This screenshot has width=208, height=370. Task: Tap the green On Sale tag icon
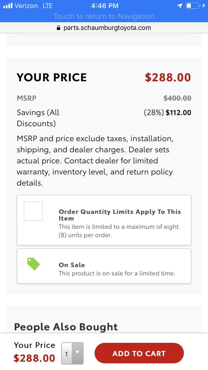(x=33, y=264)
